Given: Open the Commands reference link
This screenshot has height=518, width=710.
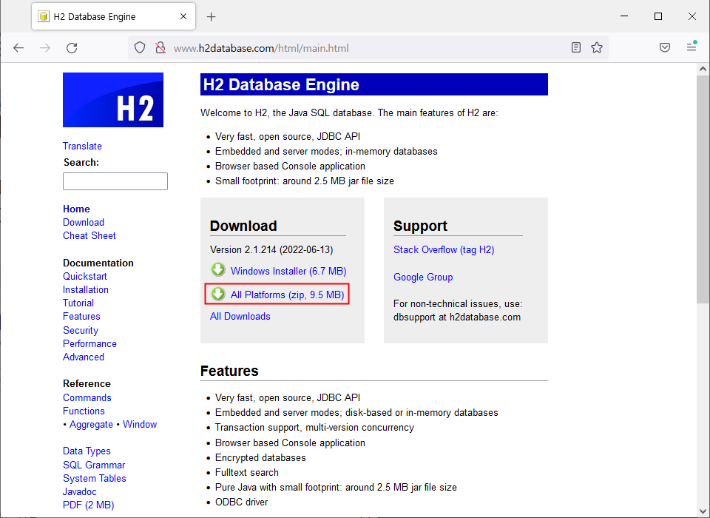Looking at the screenshot, I should (x=87, y=397).
